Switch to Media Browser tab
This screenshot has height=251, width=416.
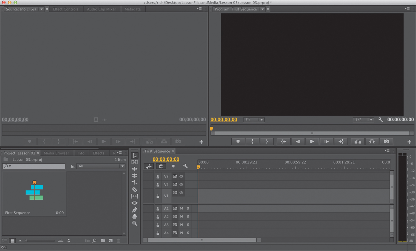coord(56,153)
